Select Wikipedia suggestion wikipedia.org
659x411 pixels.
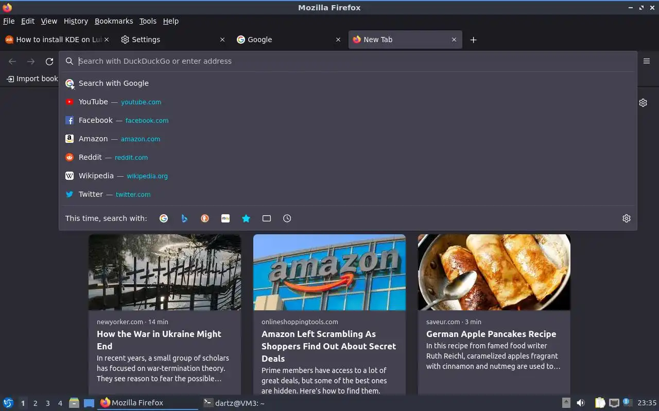348,176
